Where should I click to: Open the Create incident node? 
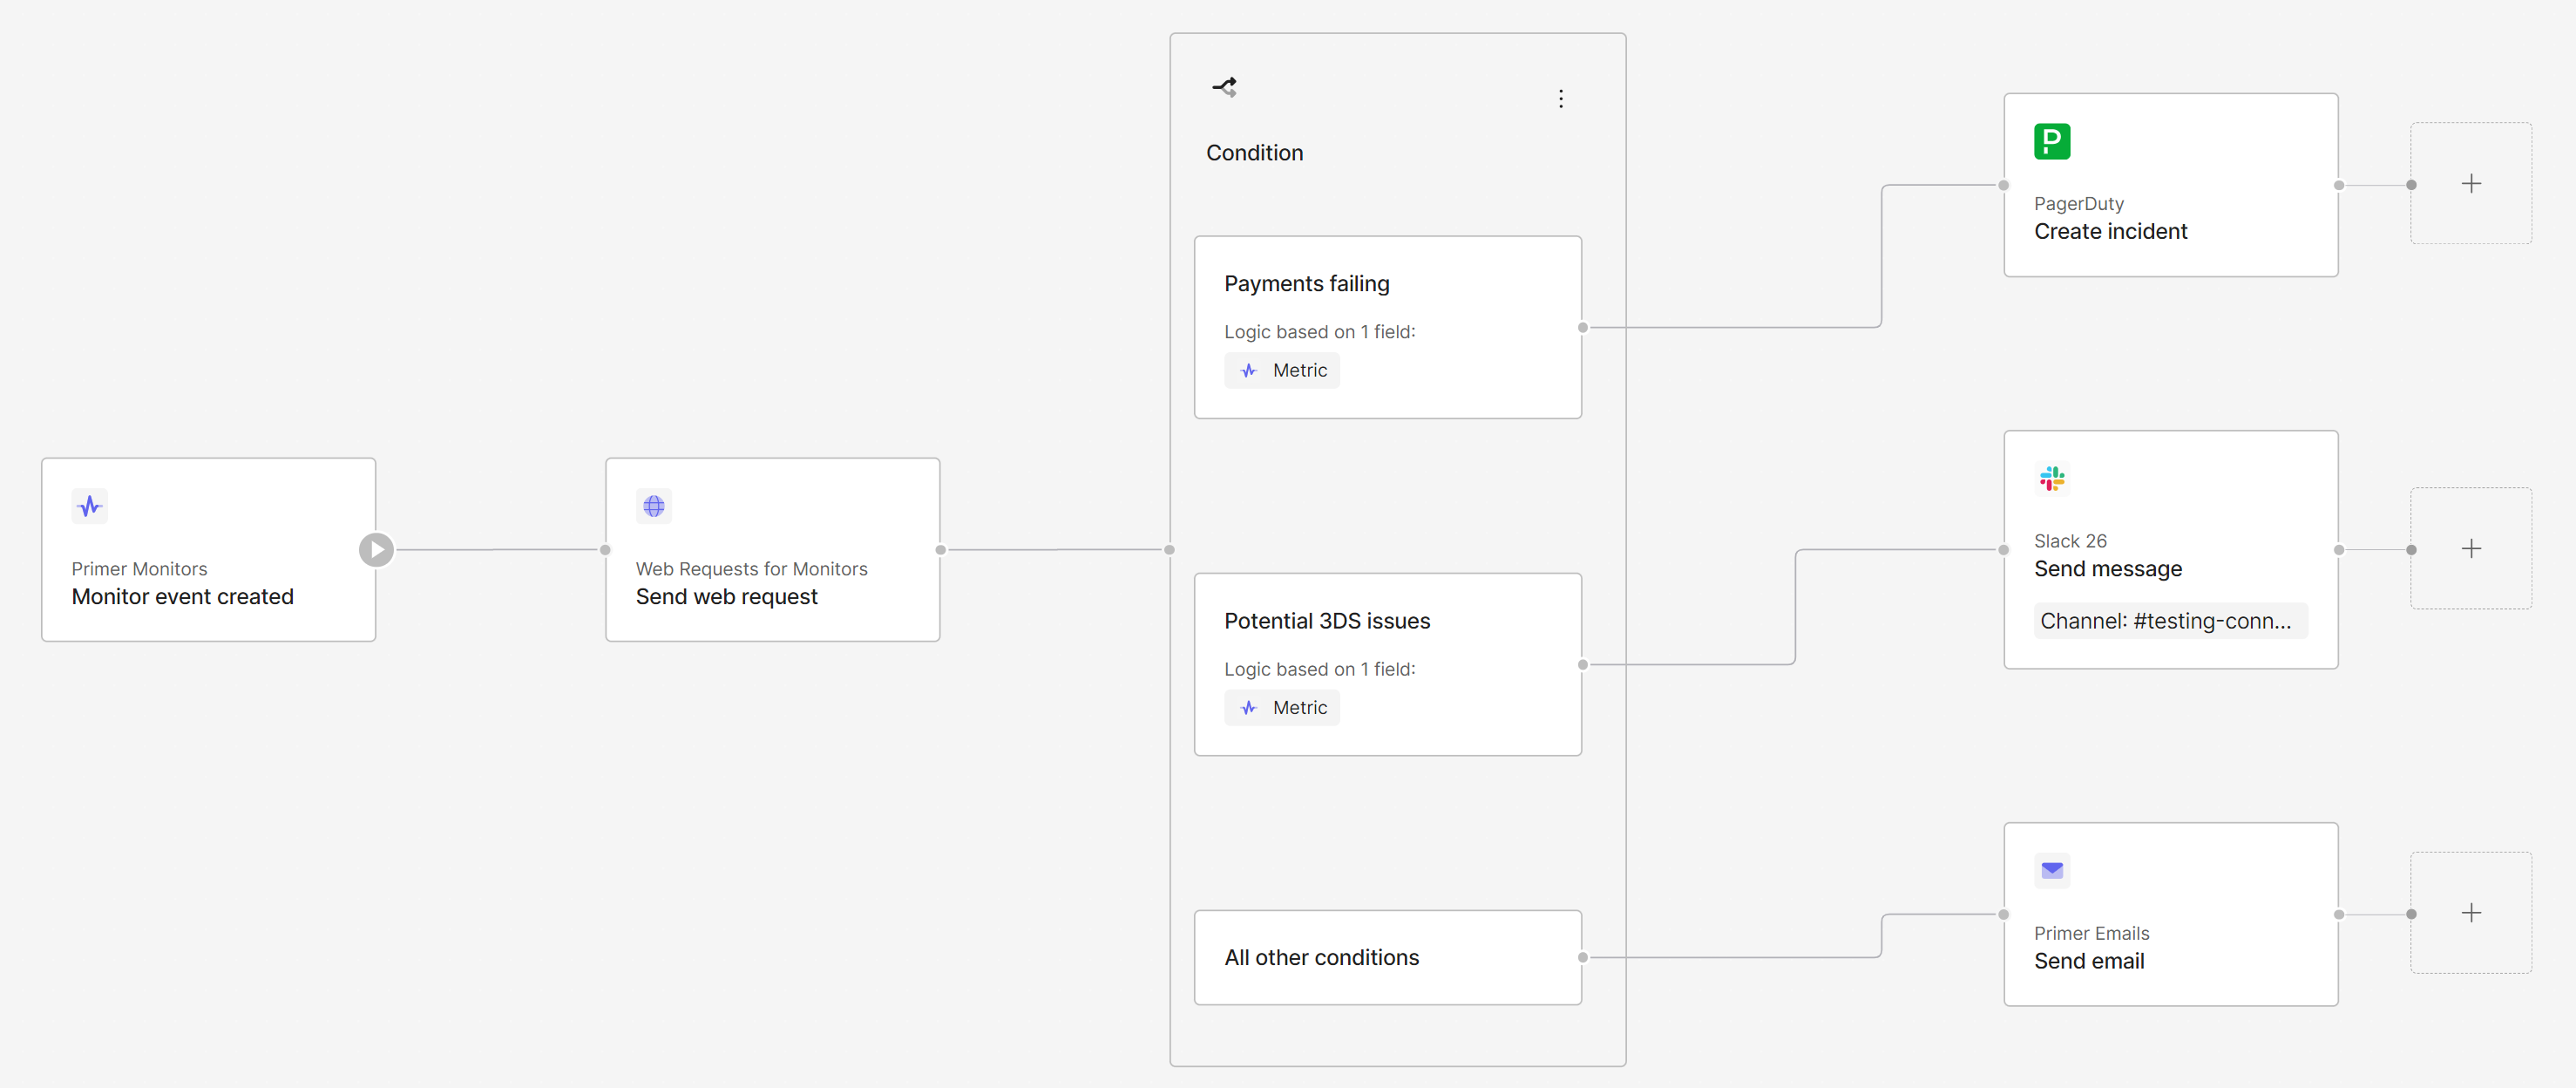click(x=2171, y=185)
